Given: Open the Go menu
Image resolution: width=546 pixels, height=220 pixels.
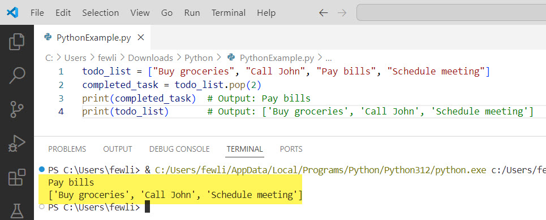Looking at the screenshot, I should 167,13.
